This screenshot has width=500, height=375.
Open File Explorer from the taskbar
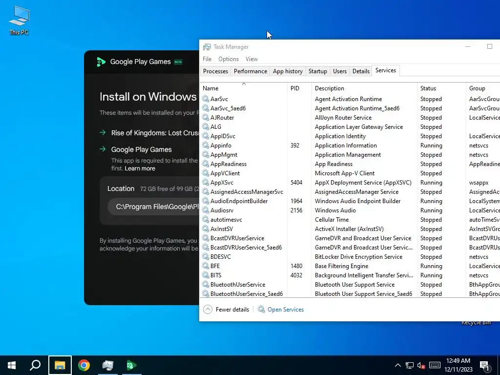pyautogui.click(x=60, y=365)
